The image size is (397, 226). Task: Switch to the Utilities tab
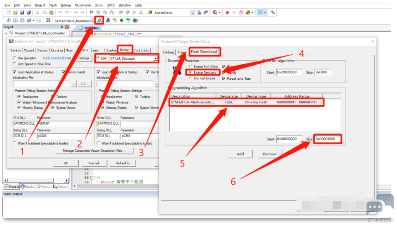[x=141, y=50]
